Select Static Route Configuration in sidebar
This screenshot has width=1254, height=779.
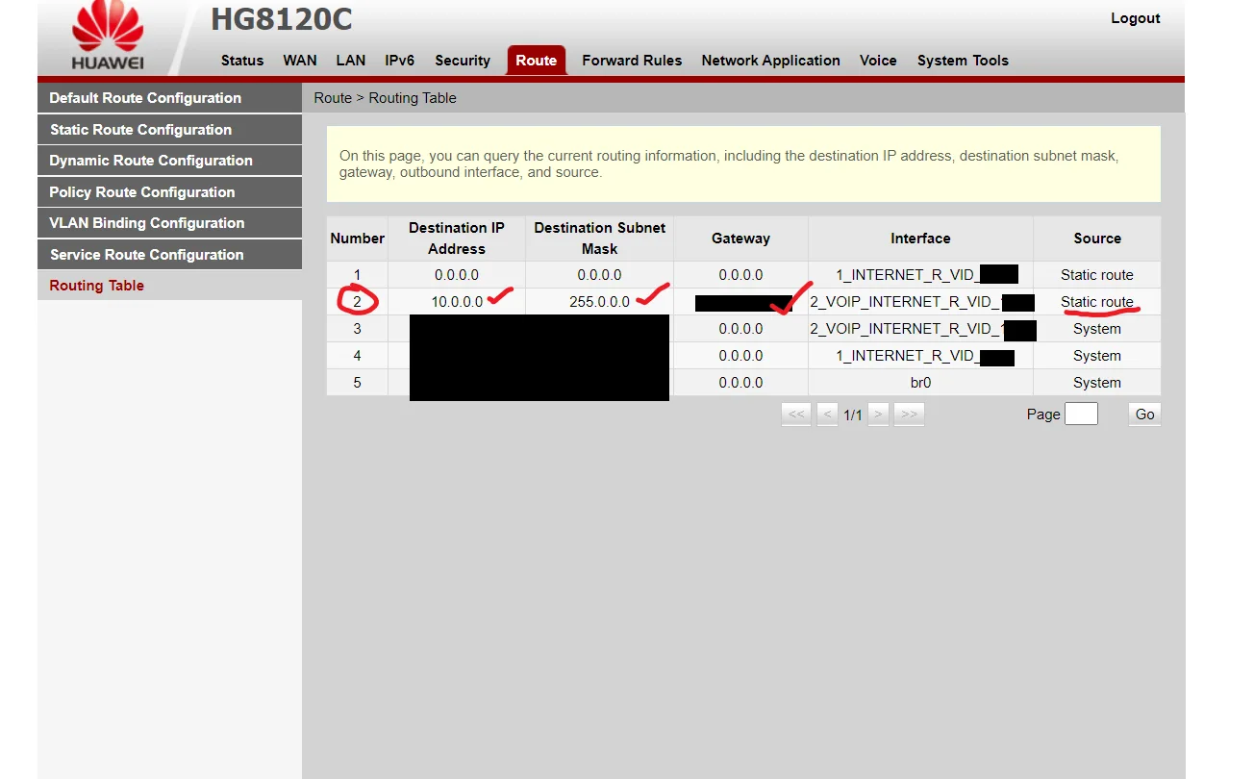point(140,130)
